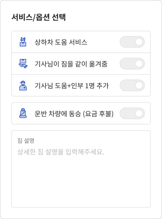This screenshot has width=162, height=219.
Task: Focus the 짐 설명 description text box
Action: (81, 169)
